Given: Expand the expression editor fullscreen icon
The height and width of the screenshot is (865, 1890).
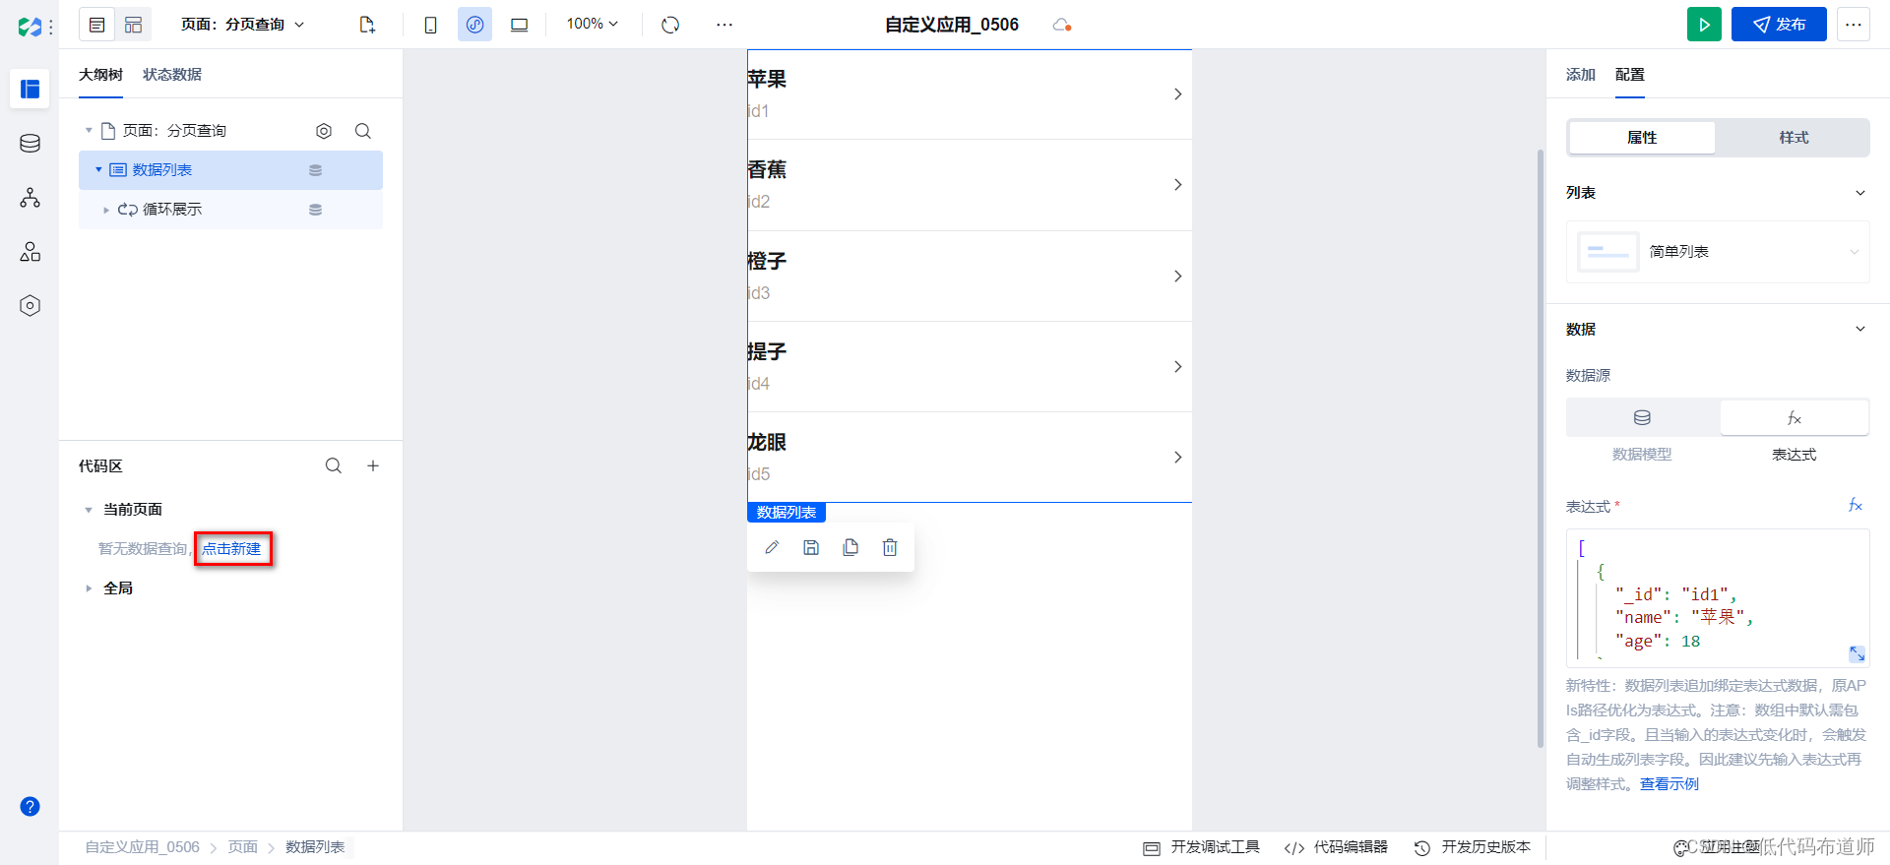Looking at the screenshot, I should coord(1857,653).
